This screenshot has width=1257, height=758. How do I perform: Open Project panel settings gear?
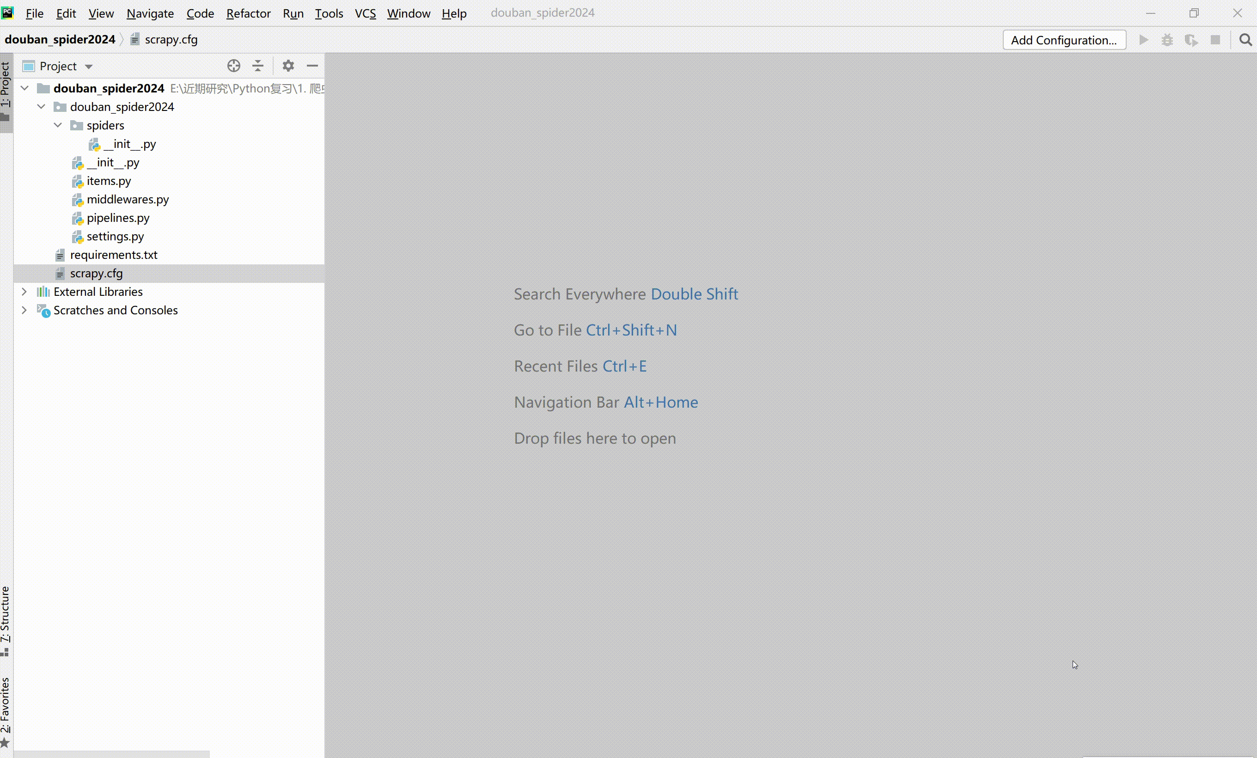[288, 66]
